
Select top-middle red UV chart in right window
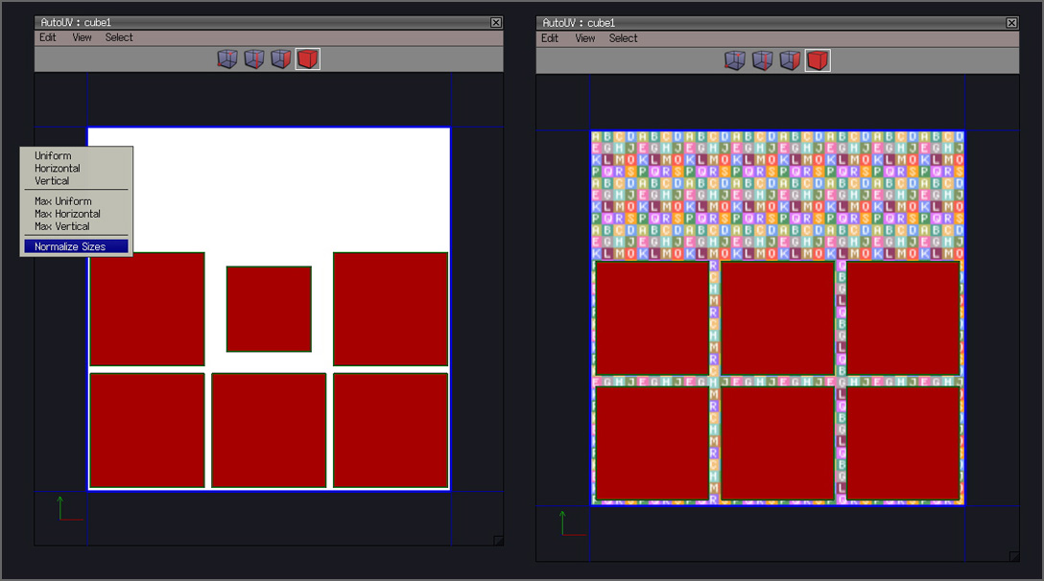(777, 318)
